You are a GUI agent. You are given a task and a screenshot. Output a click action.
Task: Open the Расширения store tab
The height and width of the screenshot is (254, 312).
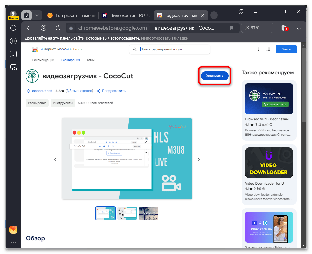[x=70, y=60]
